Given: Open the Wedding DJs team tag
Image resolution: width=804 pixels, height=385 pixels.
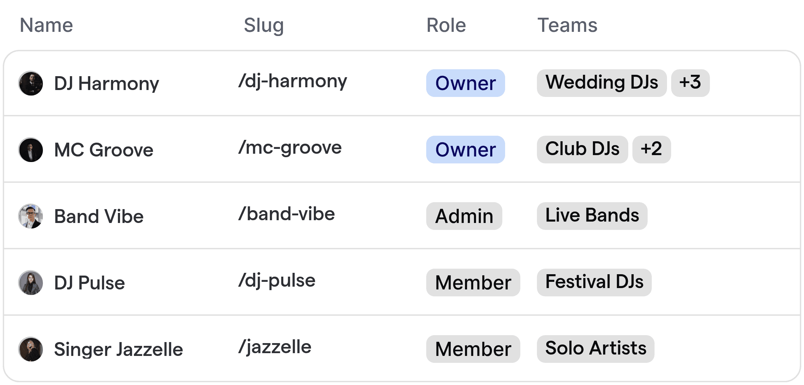Looking at the screenshot, I should [602, 83].
